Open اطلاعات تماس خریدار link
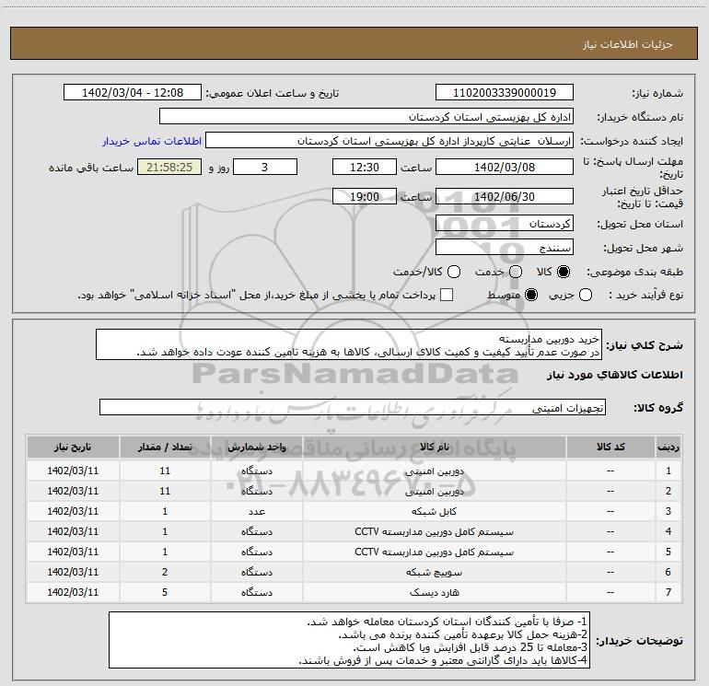Screen dimensions: 709x686 [x=152, y=141]
